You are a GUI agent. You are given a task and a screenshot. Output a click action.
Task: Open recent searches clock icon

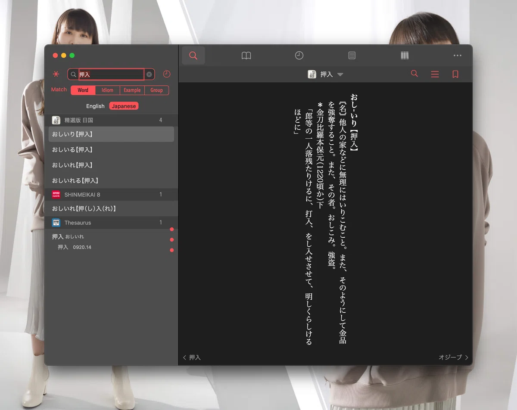(167, 74)
